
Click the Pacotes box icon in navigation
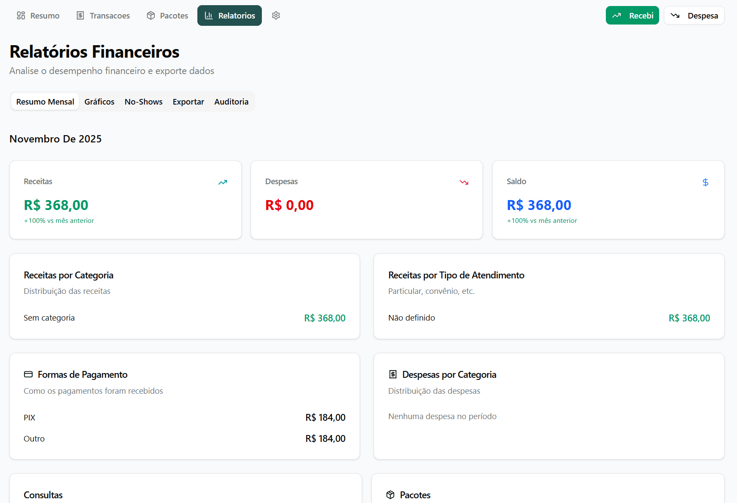point(150,15)
